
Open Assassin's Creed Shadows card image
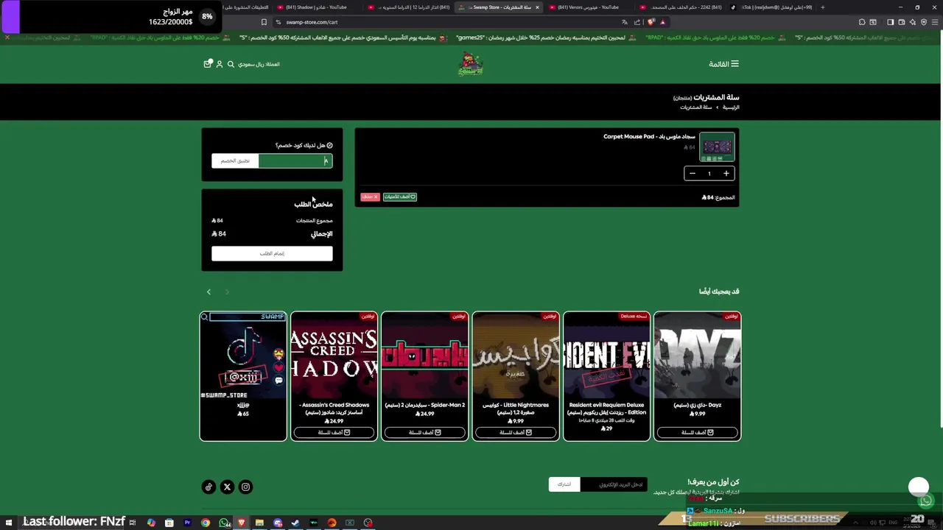(334, 355)
